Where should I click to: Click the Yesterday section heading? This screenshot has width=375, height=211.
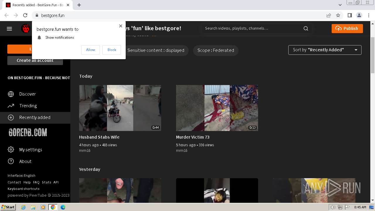click(90, 169)
